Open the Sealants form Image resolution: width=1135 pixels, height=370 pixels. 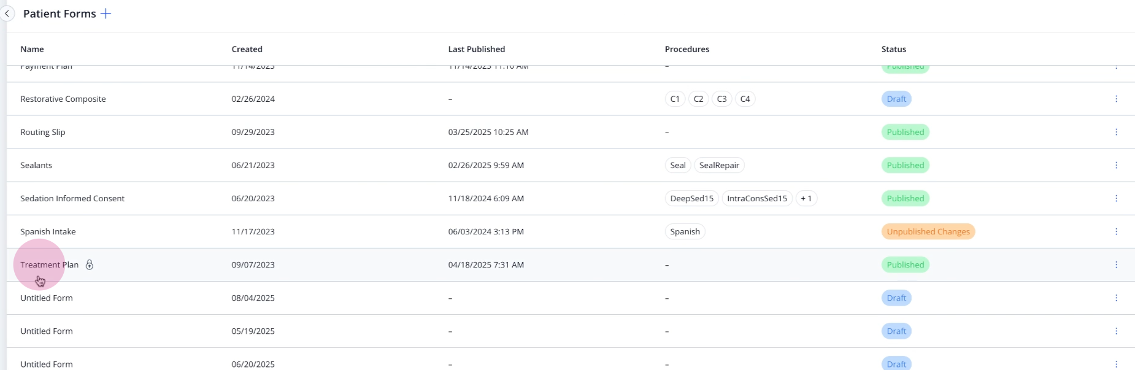click(x=36, y=165)
